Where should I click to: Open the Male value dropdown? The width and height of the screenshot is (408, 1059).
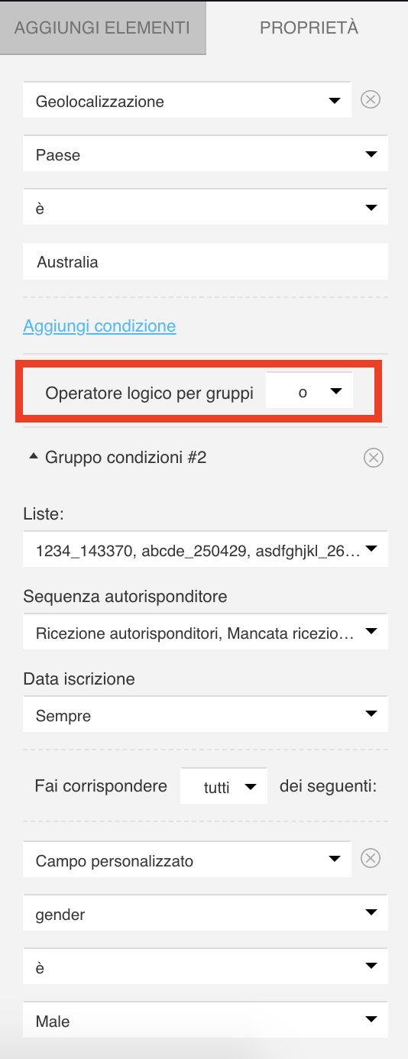tap(206, 1021)
